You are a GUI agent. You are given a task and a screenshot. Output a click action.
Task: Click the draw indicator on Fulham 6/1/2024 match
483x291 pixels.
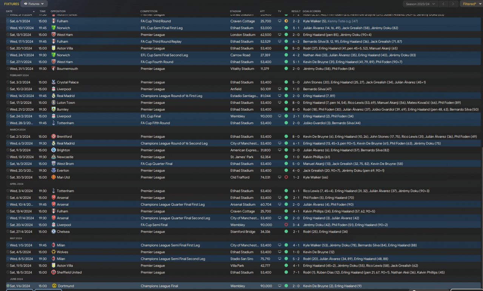[286, 21]
